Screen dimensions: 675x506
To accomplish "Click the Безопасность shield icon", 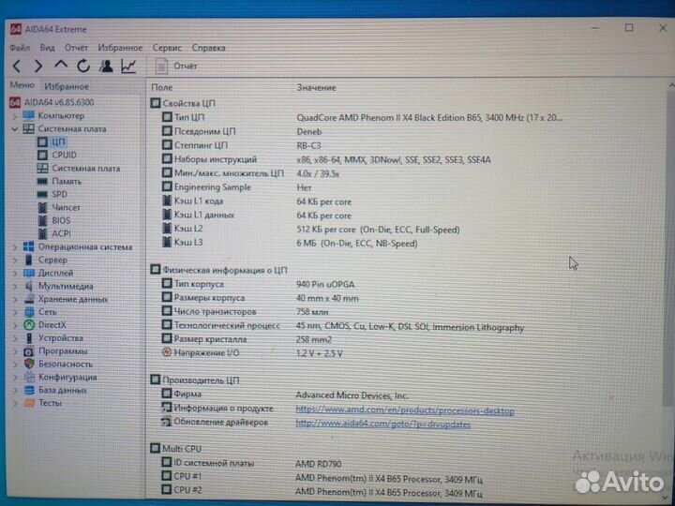I will pos(29,364).
